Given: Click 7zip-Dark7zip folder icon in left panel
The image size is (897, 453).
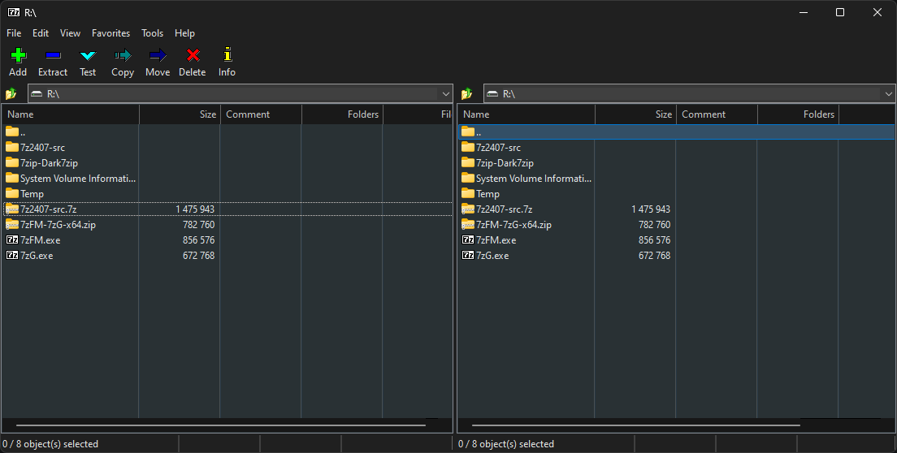Looking at the screenshot, I should 12,163.
